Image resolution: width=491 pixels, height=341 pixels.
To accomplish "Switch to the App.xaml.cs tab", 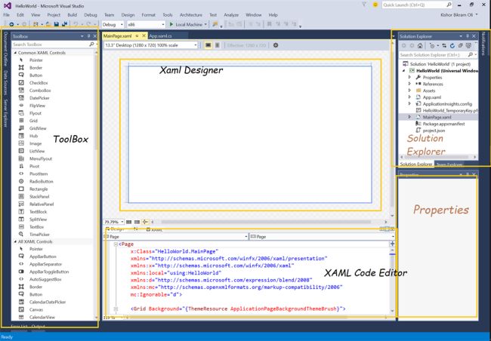I will pos(162,35).
